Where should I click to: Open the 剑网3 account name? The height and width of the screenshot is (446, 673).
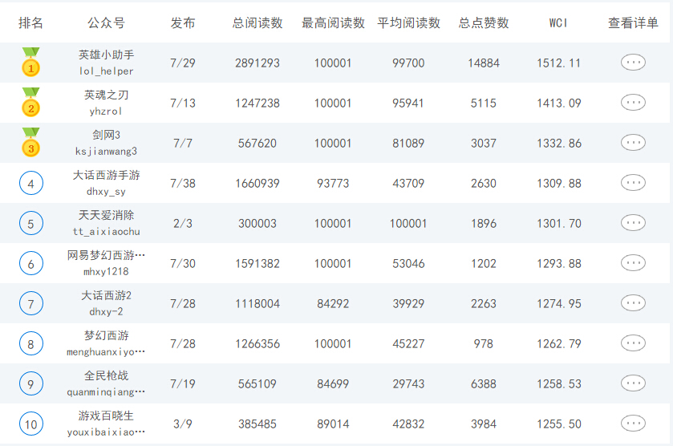coord(106,135)
